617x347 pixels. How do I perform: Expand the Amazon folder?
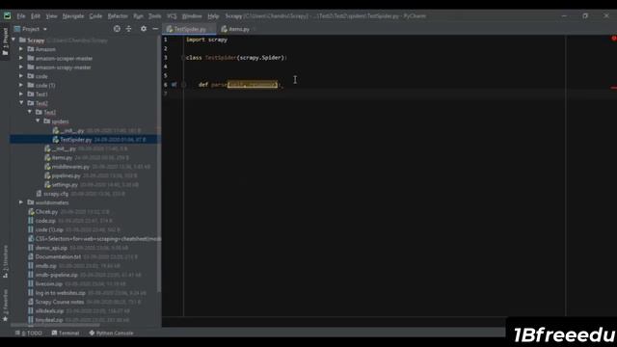[21, 49]
